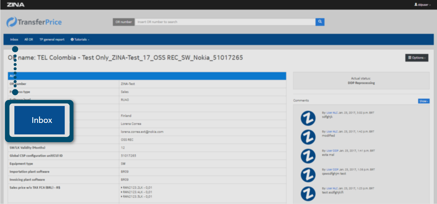437x204 pixels.
Task: Open the ddpuser account menu
Action: click(x=422, y=5)
